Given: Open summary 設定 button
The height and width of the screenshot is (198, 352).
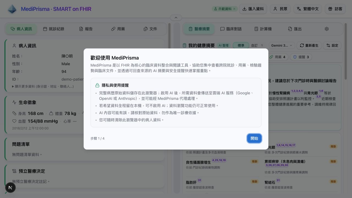Looking at the screenshot, I should pos(332,45).
